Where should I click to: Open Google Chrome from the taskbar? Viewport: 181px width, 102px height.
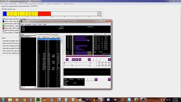click(x=24, y=100)
